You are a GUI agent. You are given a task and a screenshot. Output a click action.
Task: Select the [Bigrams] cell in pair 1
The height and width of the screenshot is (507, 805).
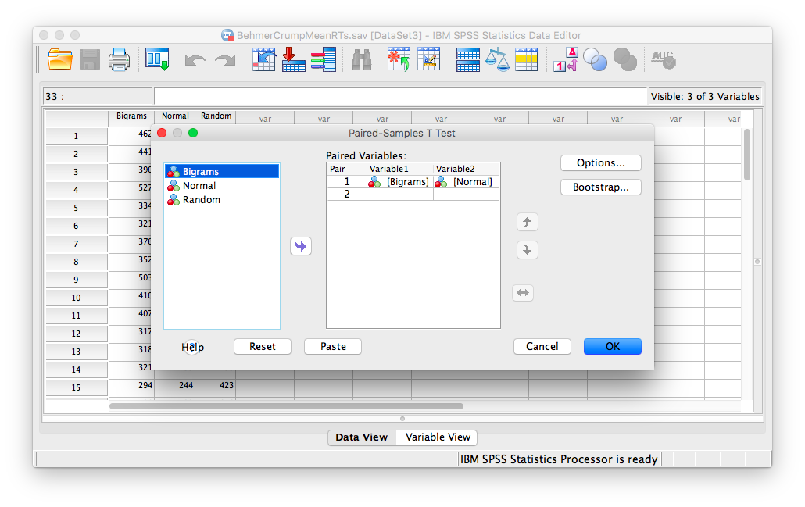(400, 182)
